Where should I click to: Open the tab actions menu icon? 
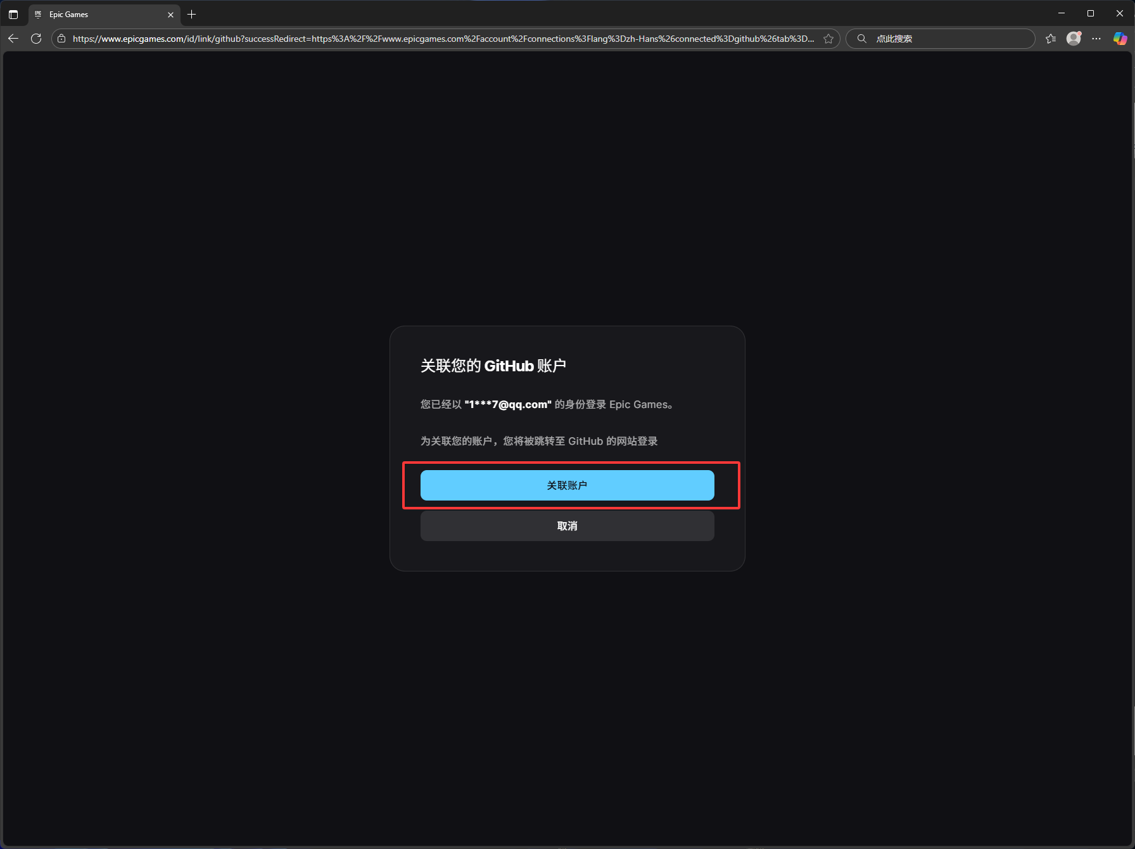[13, 15]
